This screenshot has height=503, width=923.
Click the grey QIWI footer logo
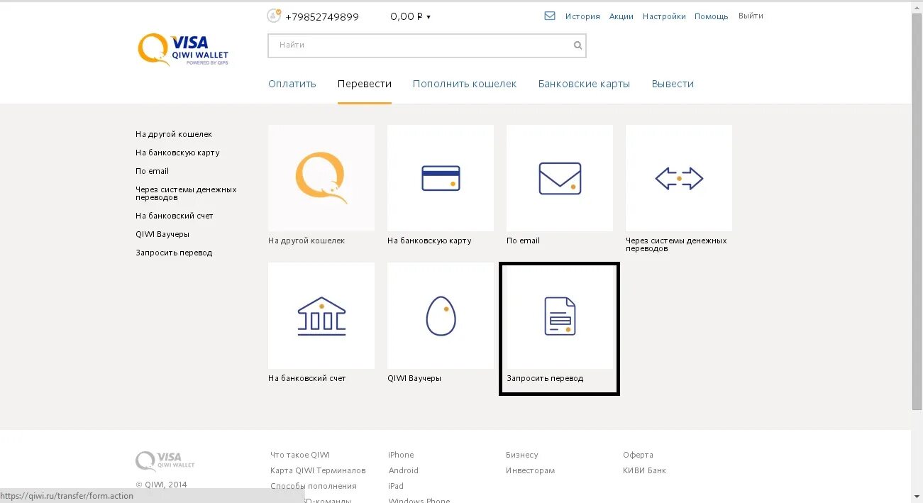165,461
